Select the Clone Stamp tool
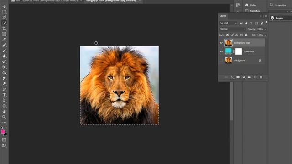 pyautogui.click(x=4, y=56)
